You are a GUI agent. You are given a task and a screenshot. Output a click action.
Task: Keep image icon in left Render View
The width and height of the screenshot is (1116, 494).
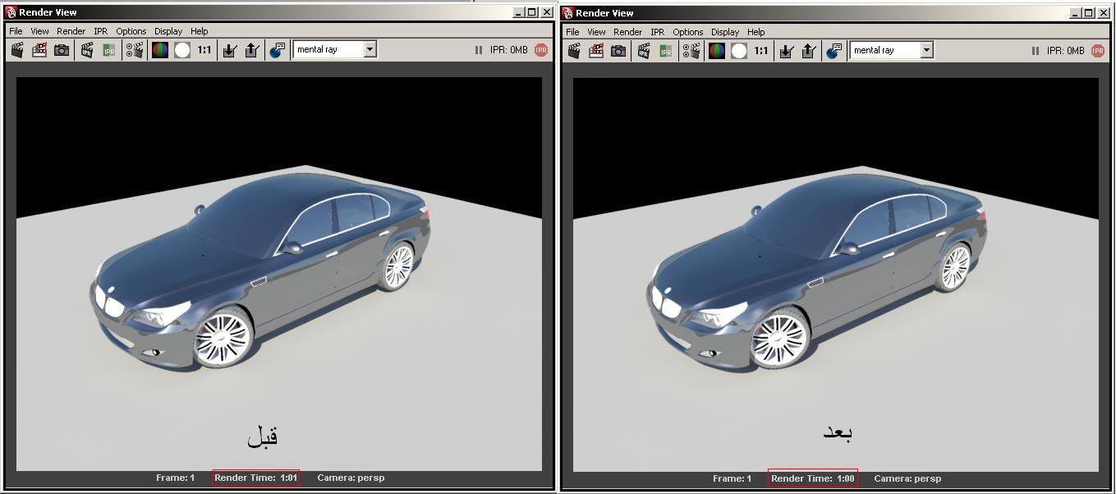coord(230,50)
